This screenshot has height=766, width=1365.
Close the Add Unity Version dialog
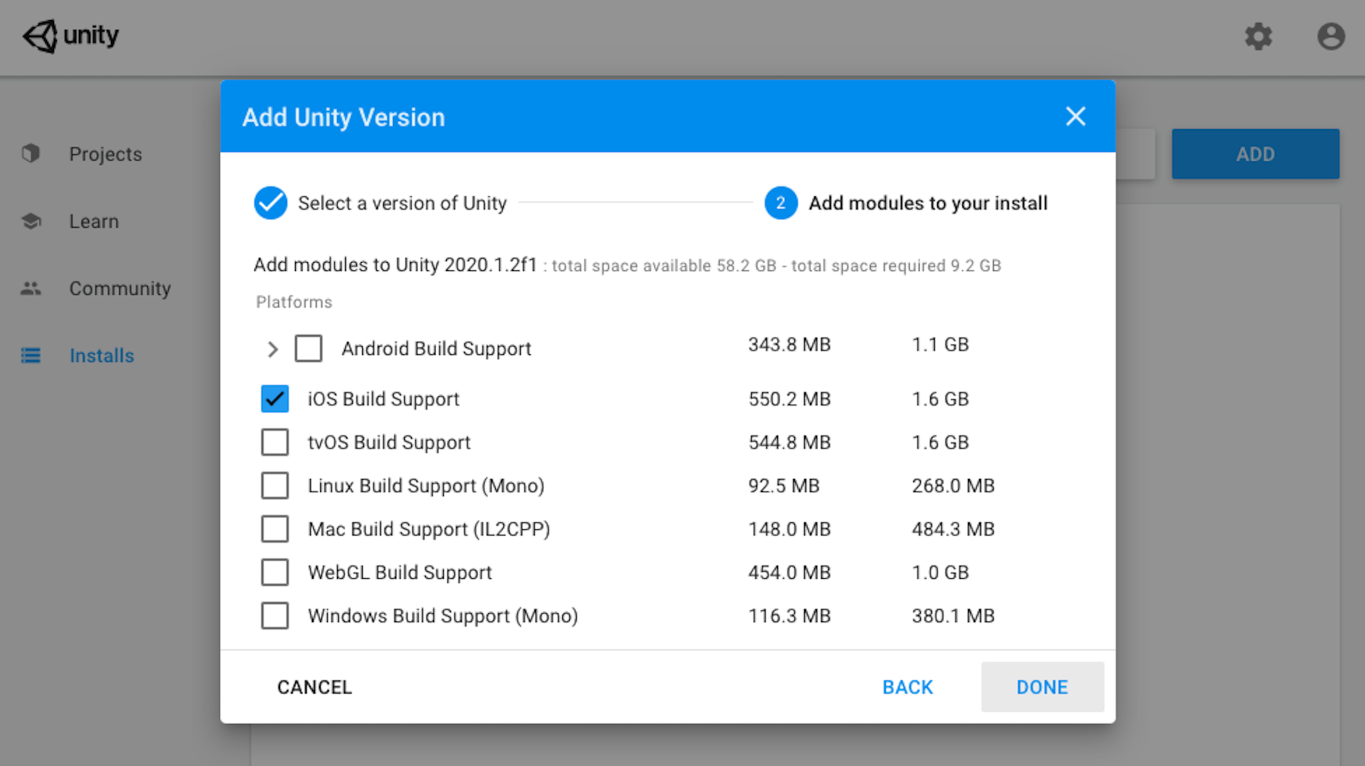1075,116
